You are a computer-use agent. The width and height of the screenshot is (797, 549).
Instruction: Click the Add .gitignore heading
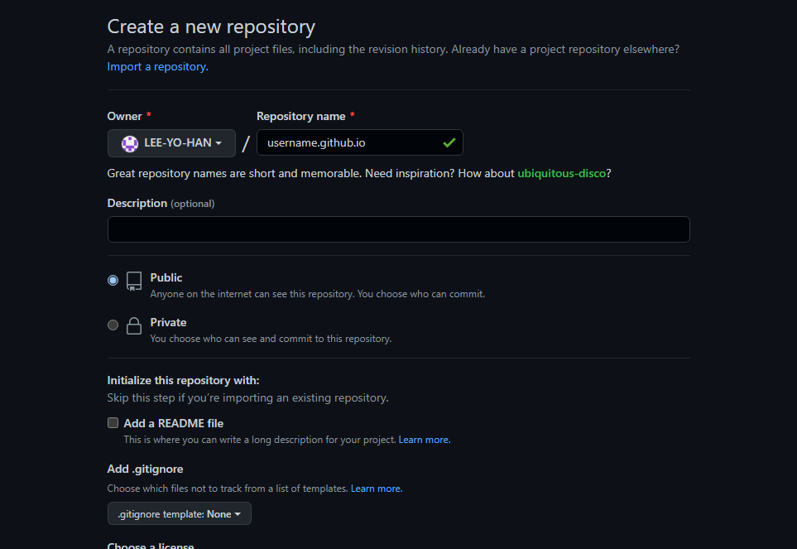point(146,469)
